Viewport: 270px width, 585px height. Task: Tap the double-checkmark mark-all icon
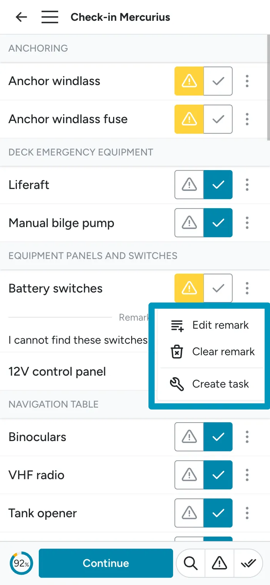click(248, 563)
